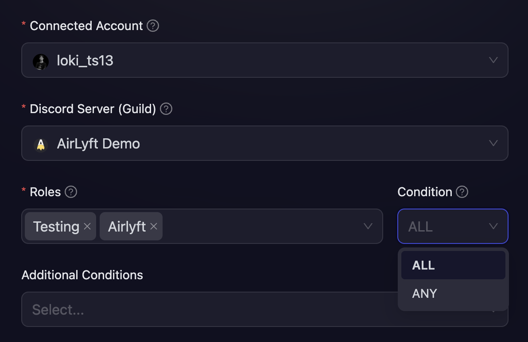The image size is (528, 342).
Task: Open the Connected Account dropdown
Action: click(x=493, y=60)
